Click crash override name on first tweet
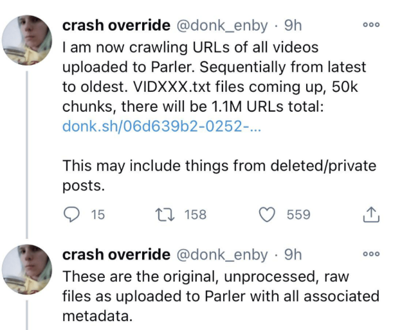This screenshot has height=330, width=402. 116,26
